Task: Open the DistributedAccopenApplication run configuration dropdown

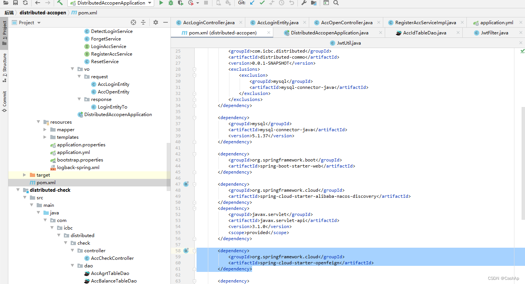Action: [111, 3]
